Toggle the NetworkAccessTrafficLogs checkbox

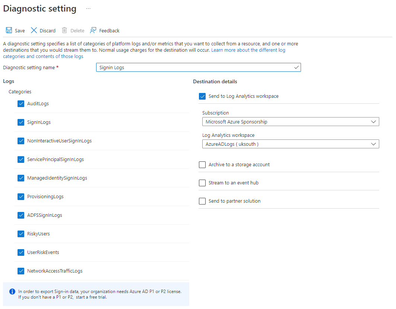click(21, 271)
